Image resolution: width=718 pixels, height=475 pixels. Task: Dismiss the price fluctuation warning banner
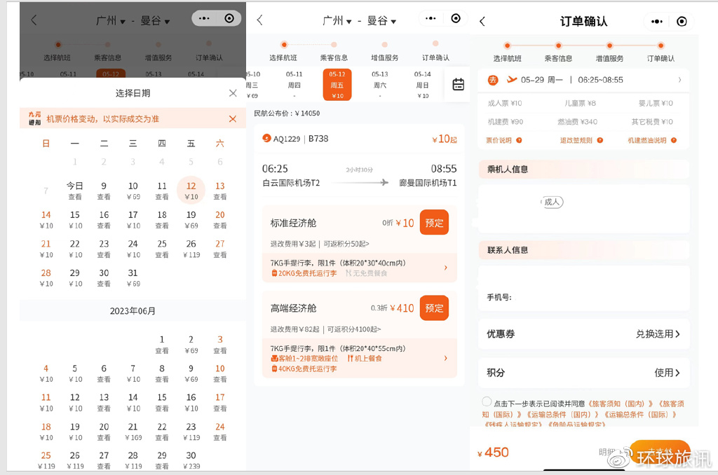click(233, 120)
